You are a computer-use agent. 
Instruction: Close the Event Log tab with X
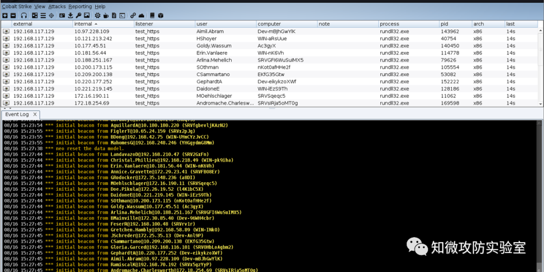(x=35, y=114)
